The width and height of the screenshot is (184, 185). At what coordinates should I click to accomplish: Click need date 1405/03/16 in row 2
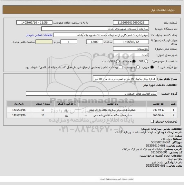tap(19, 115)
